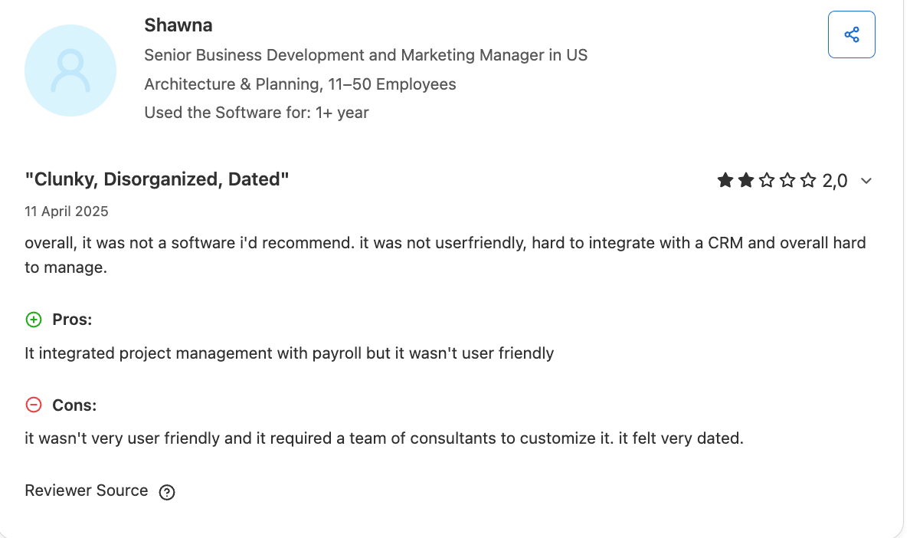Click the review title Clunky, Disorganized, Dated
The width and height of the screenshot is (910, 538).
point(156,179)
